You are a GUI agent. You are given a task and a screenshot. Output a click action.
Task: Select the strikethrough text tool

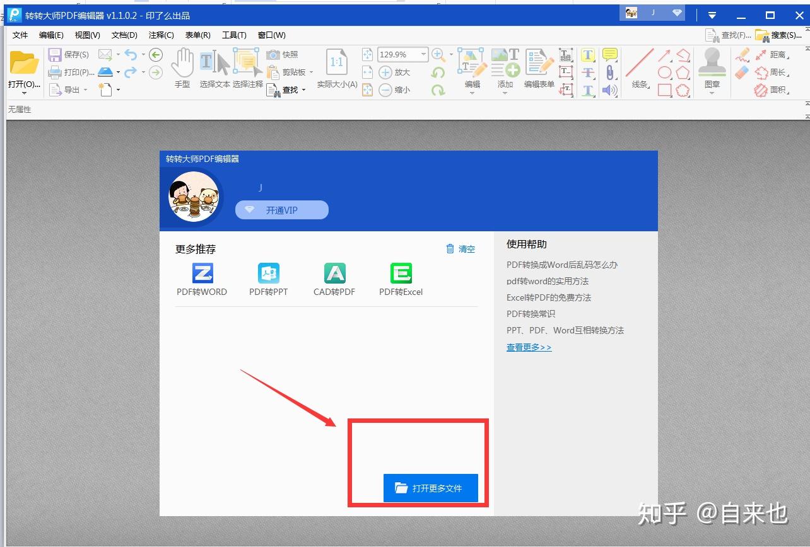588,72
